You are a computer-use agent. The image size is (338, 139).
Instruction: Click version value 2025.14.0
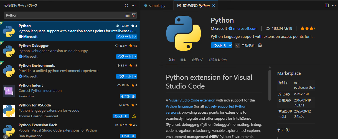[x=301, y=94]
